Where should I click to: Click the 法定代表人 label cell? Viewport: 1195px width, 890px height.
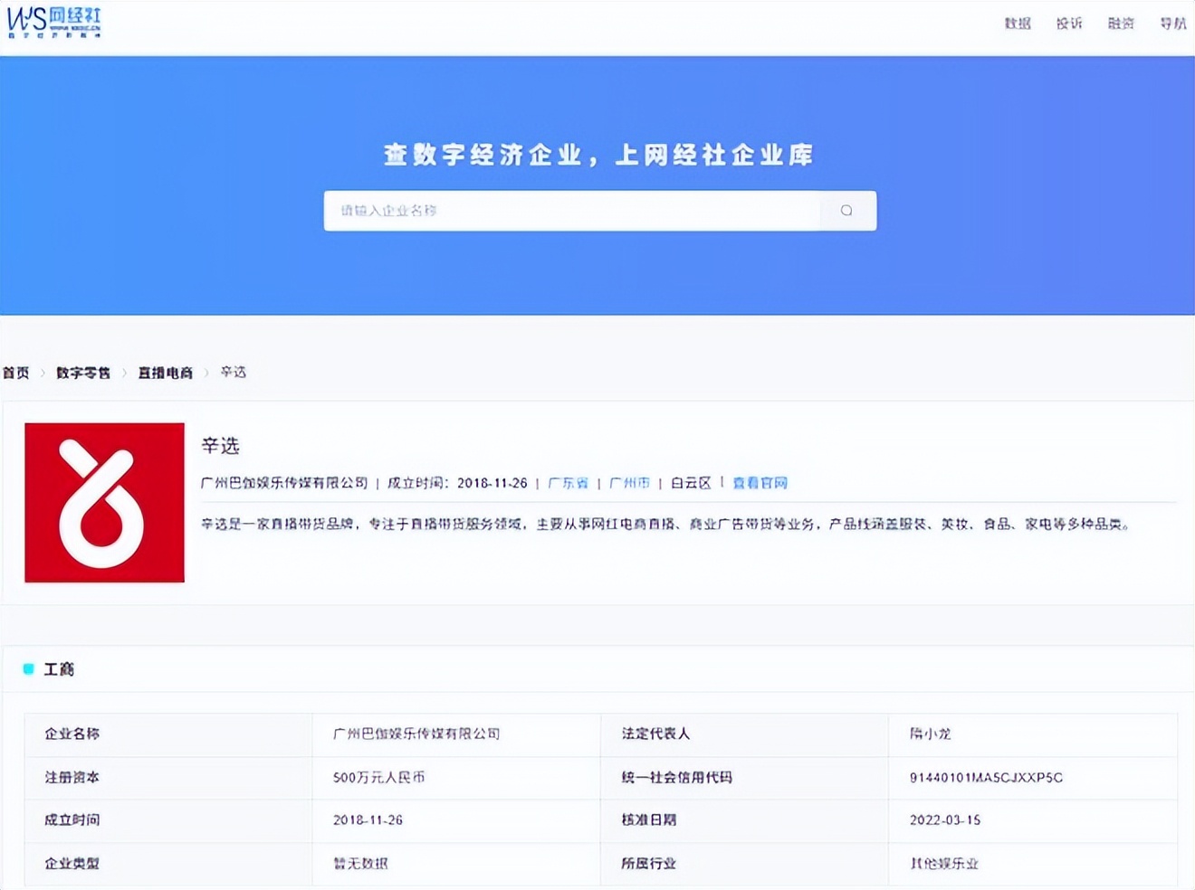(x=745, y=734)
